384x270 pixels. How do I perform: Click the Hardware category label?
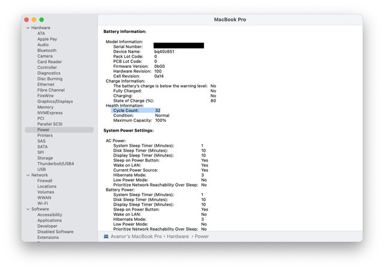click(x=41, y=28)
